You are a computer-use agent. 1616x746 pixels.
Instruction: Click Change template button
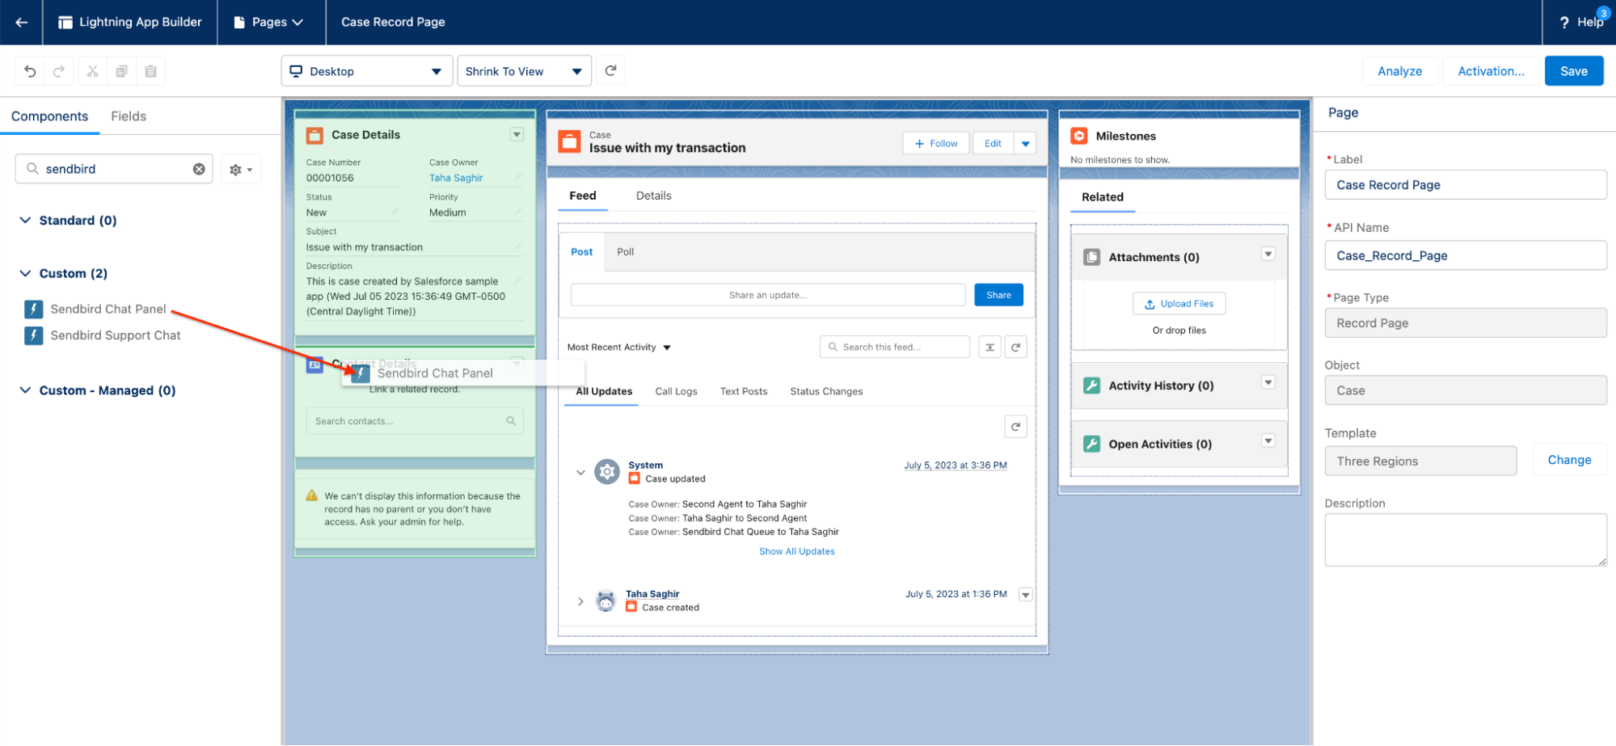(x=1568, y=460)
